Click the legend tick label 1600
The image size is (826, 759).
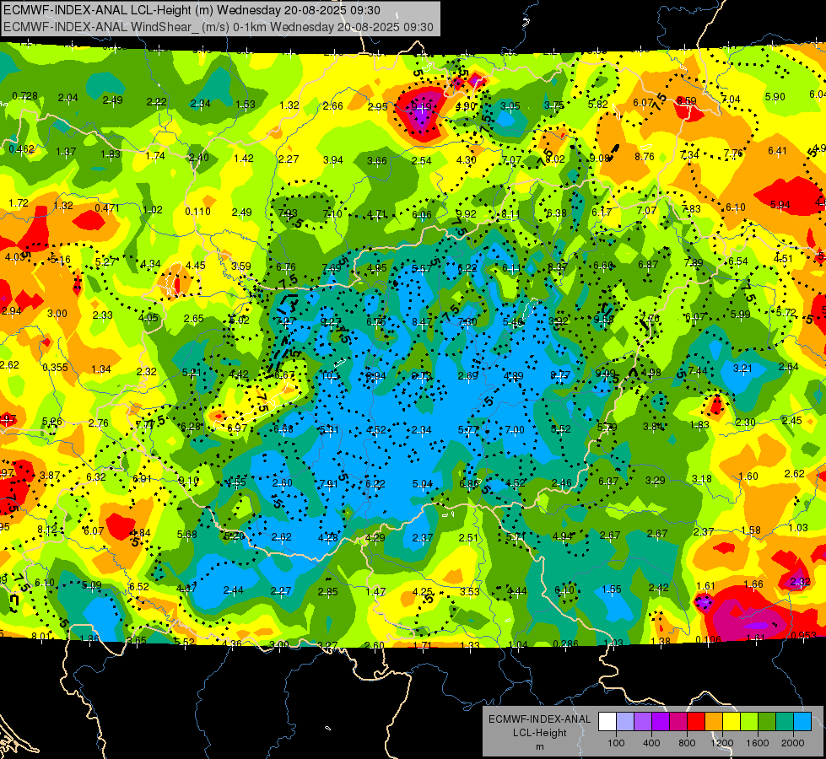pos(757,743)
